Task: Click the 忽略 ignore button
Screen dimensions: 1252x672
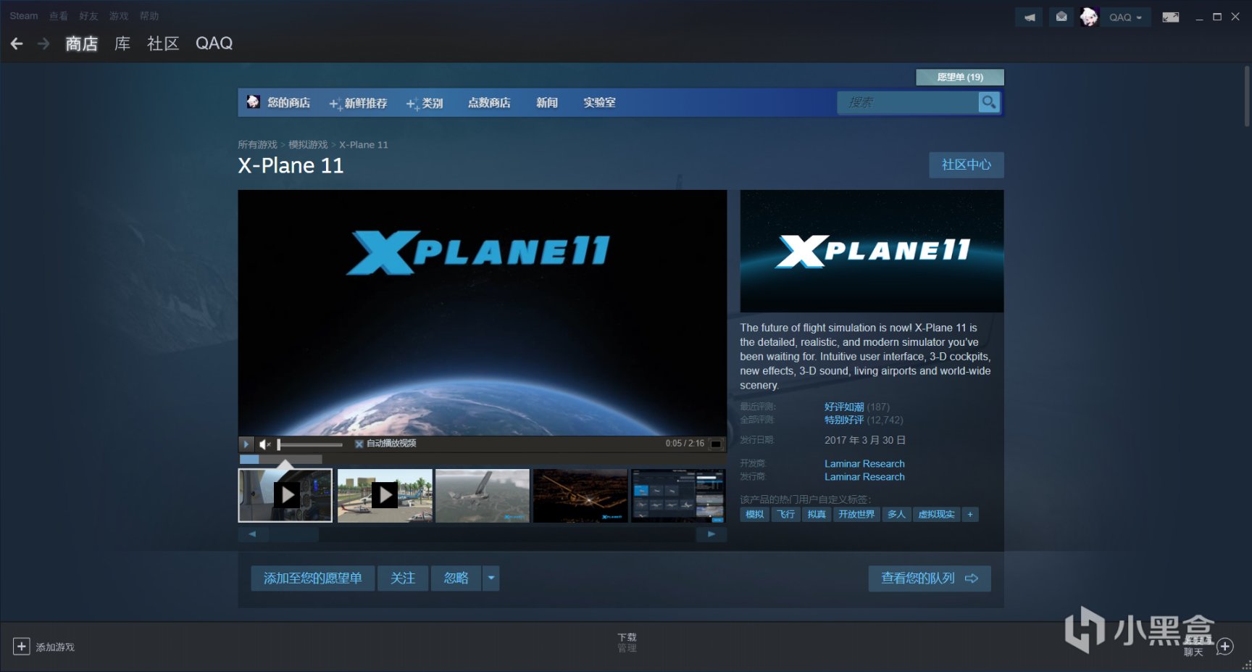Action: click(x=456, y=578)
